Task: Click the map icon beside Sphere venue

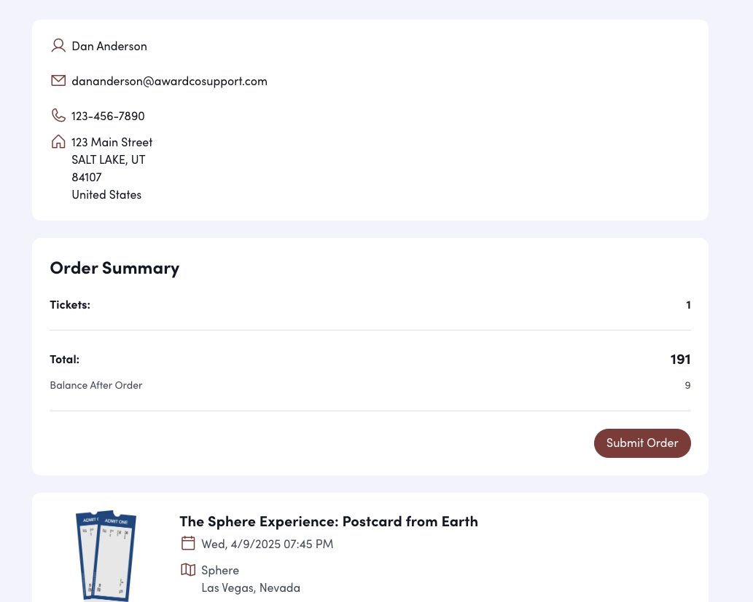Action: (x=188, y=569)
